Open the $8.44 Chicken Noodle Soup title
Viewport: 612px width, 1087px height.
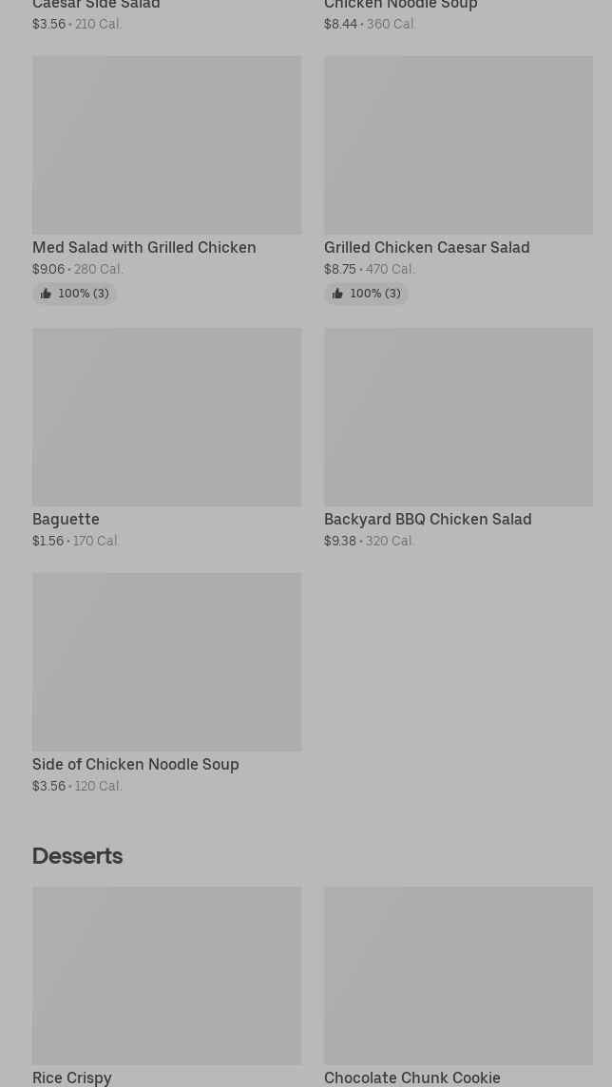click(400, 6)
